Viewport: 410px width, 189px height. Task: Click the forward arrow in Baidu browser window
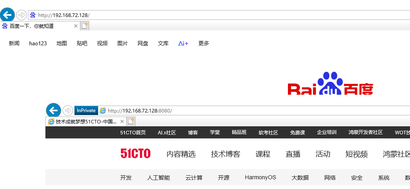21,15
